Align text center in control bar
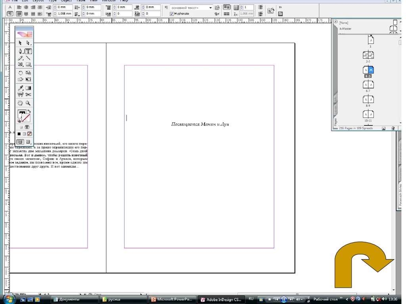 (26, 7)
